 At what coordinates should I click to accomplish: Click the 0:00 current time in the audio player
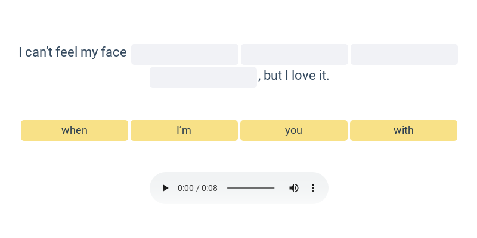pos(185,188)
